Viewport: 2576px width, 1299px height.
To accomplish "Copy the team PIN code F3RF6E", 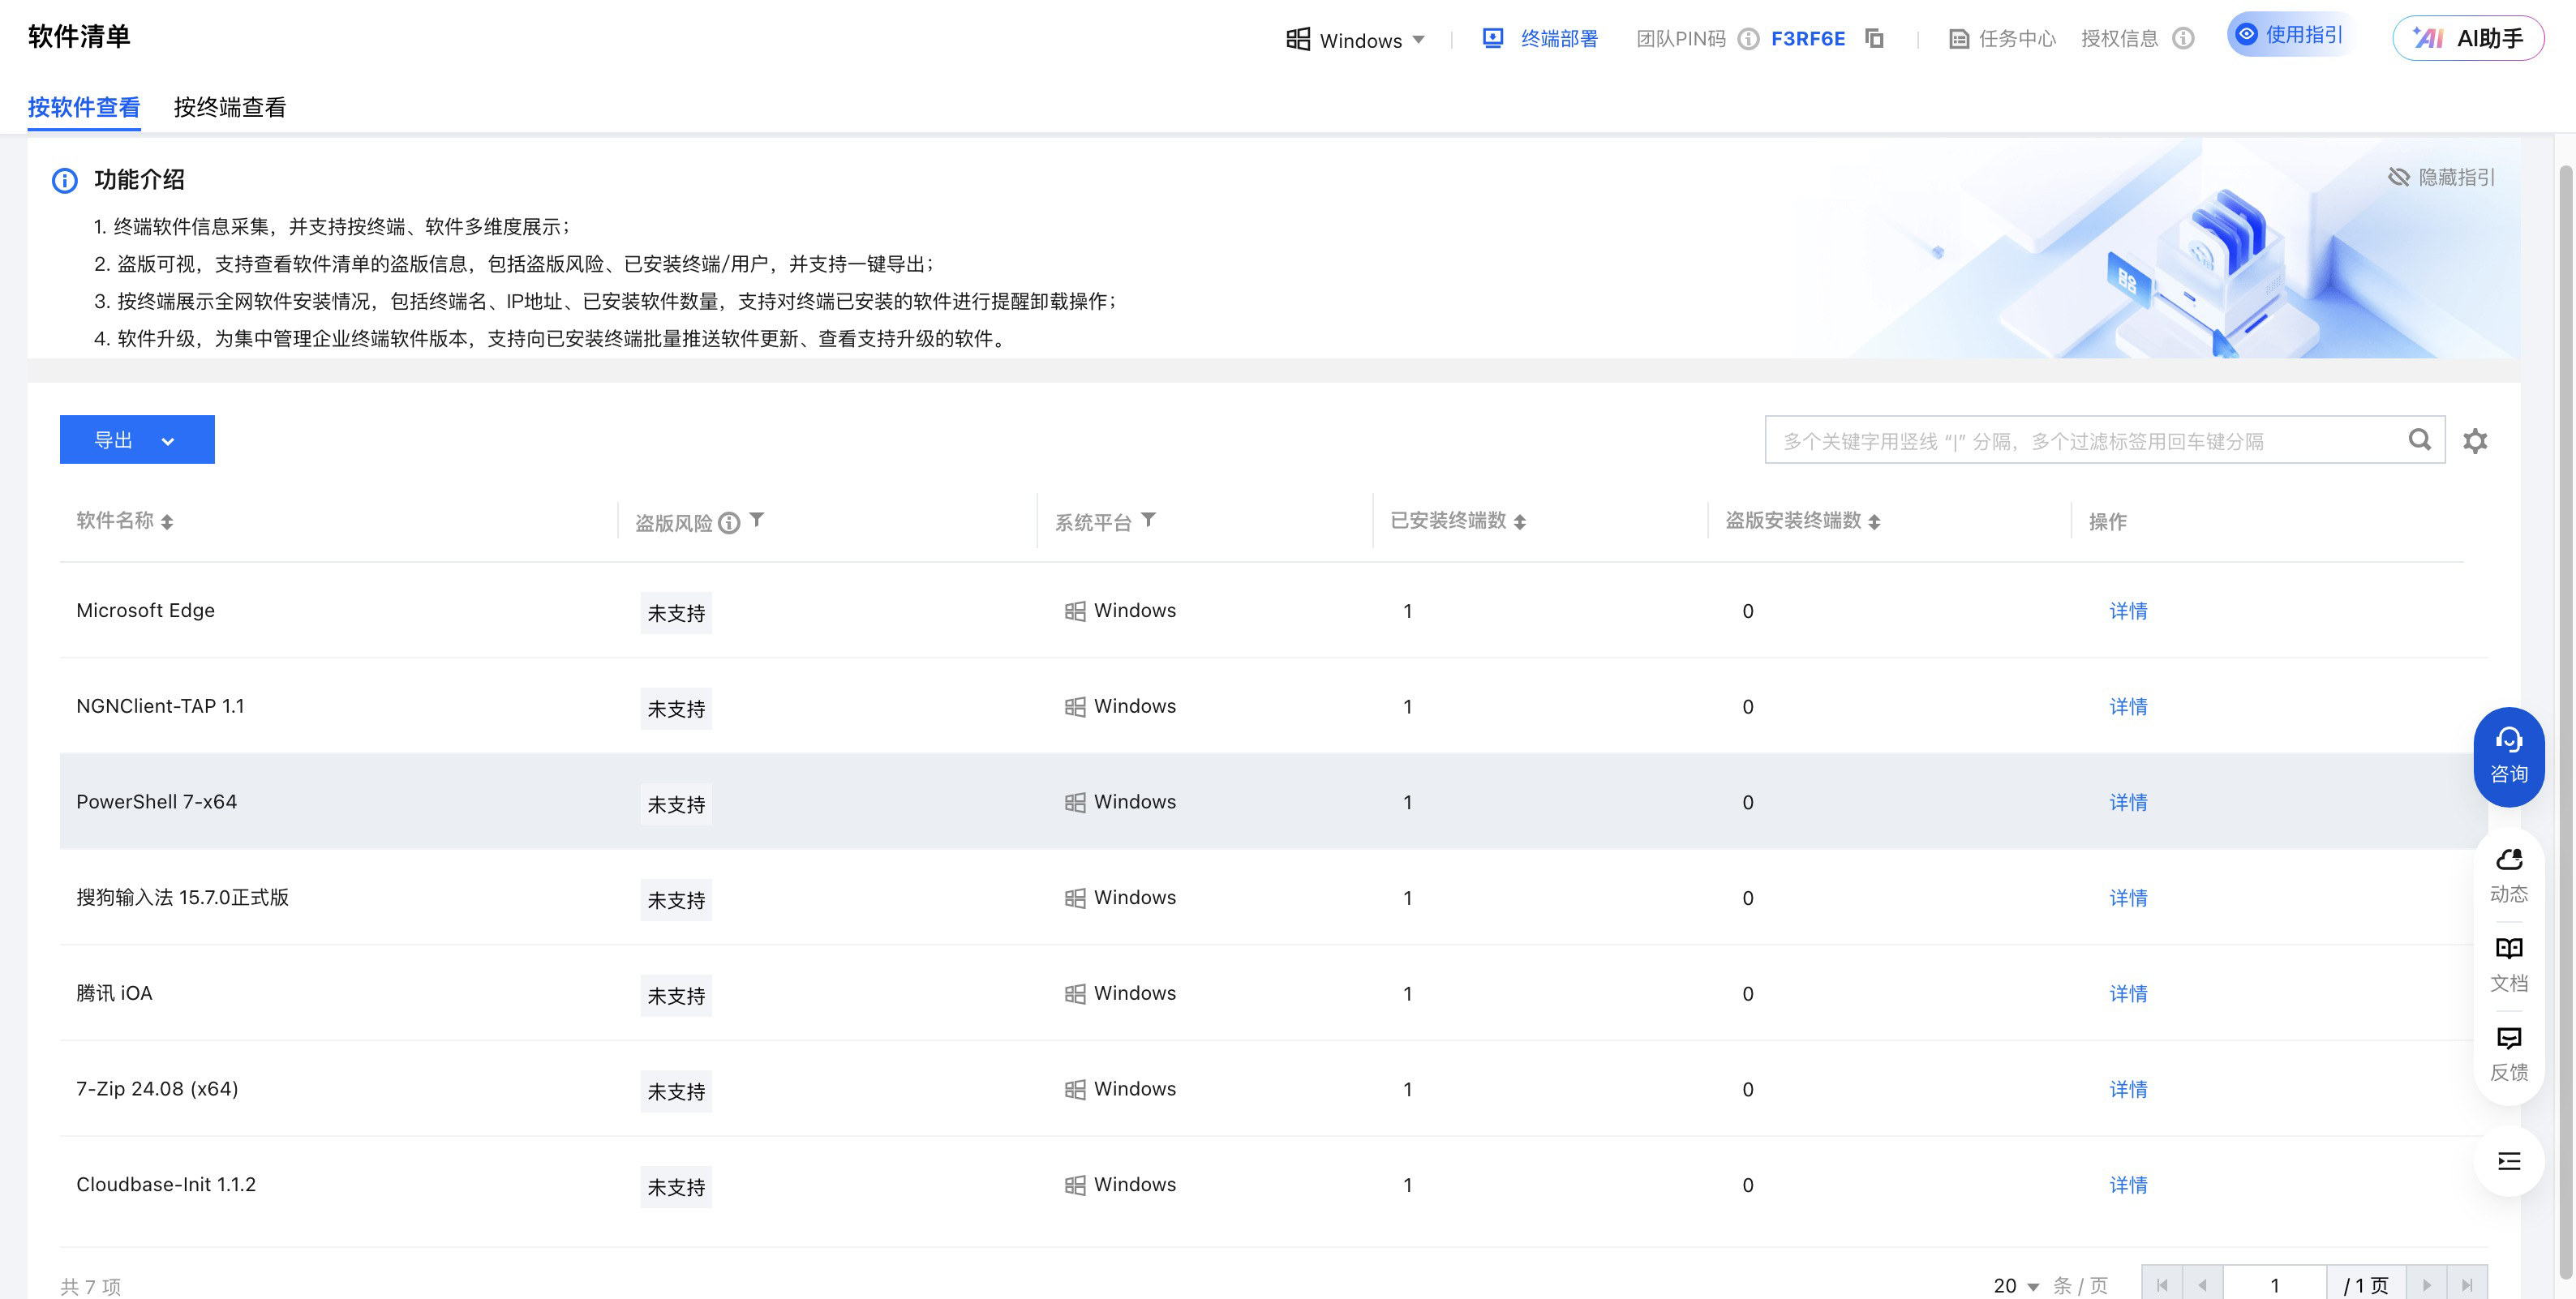I will (x=1875, y=38).
